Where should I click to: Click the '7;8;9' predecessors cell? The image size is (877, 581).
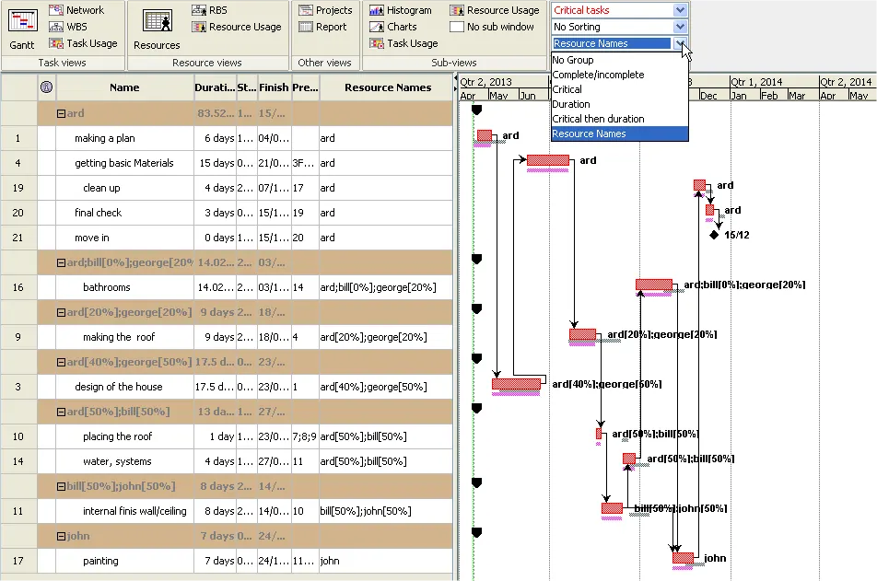tap(305, 436)
